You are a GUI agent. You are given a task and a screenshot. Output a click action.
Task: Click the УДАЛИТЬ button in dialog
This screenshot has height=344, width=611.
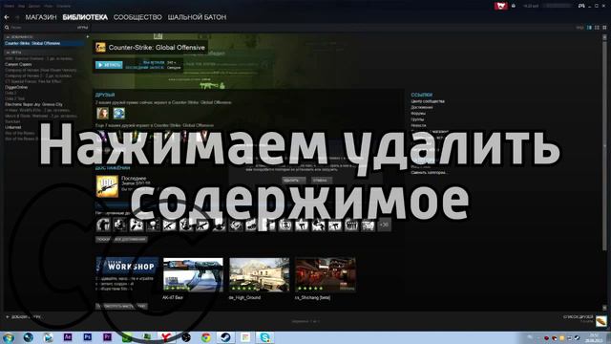(x=294, y=181)
